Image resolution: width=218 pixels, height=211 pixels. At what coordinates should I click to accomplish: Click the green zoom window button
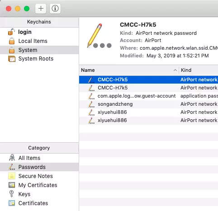[27, 9]
